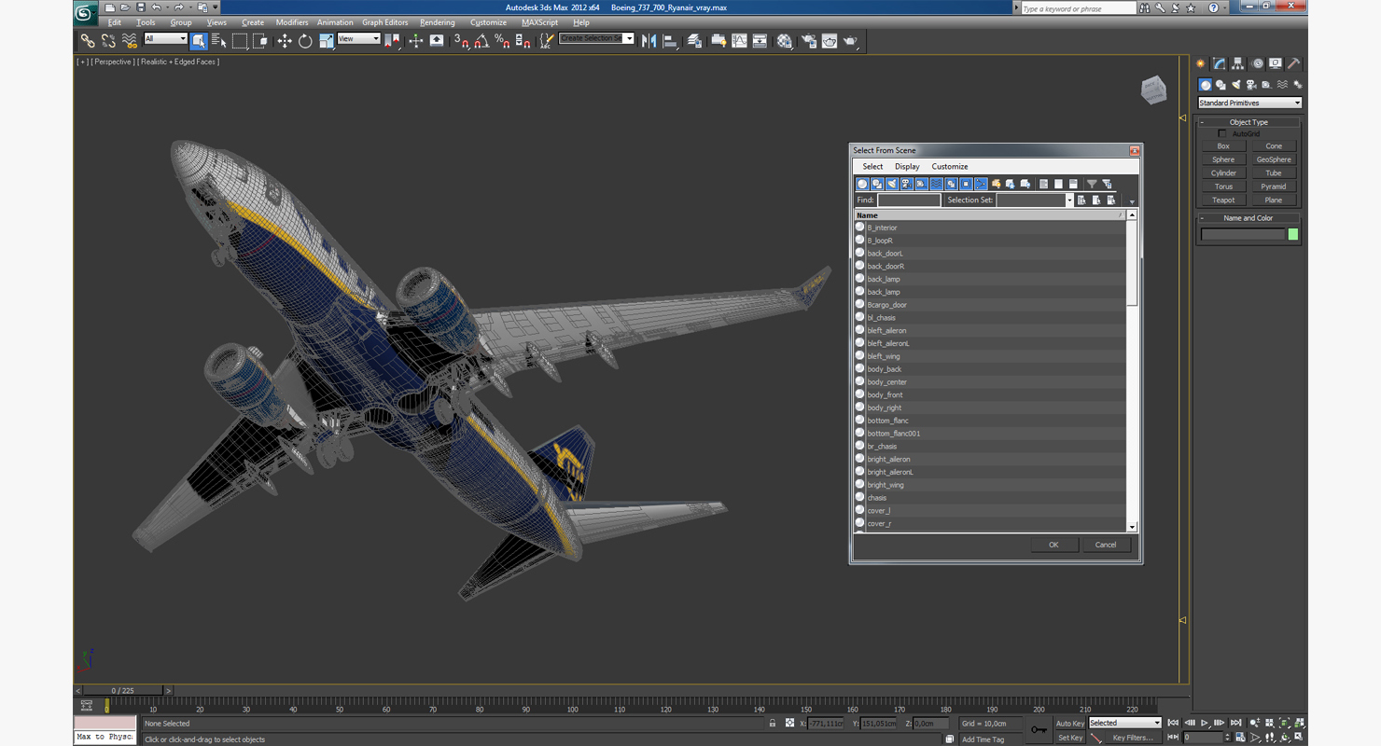Toggle Display Cameras filter in Select From Scene
The height and width of the screenshot is (746, 1381).
(x=907, y=184)
